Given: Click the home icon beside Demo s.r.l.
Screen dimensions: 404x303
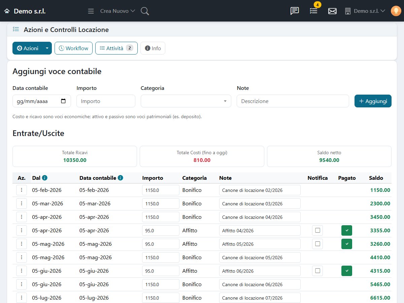Looking at the screenshot, I should click(x=7, y=11).
